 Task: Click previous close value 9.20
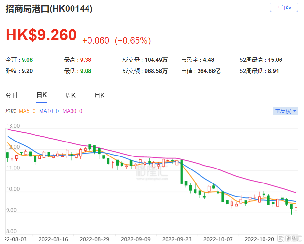27,71
